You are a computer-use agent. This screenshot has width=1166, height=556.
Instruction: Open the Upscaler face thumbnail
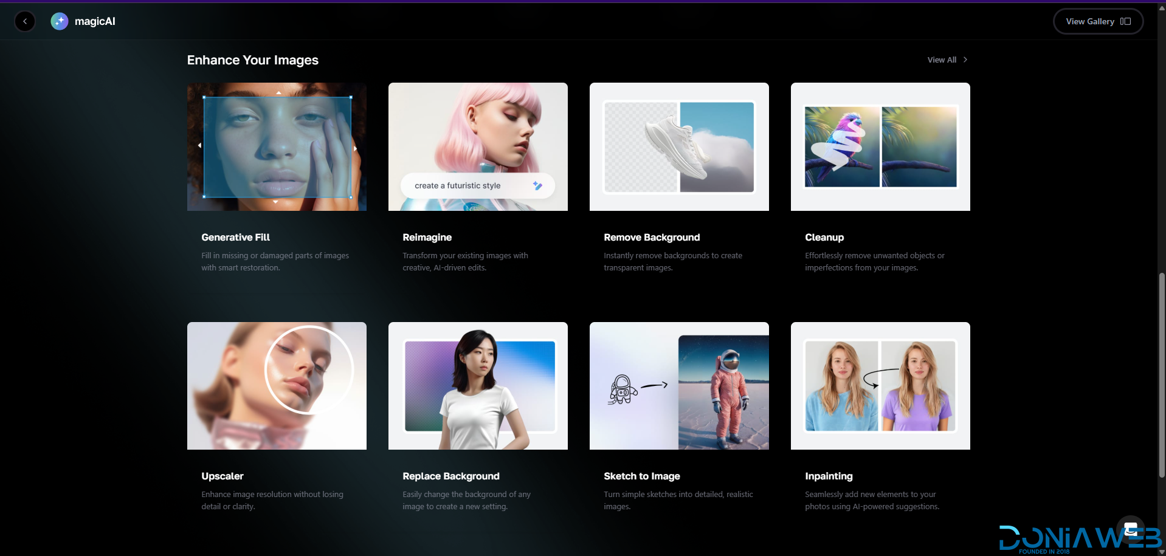click(x=277, y=386)
